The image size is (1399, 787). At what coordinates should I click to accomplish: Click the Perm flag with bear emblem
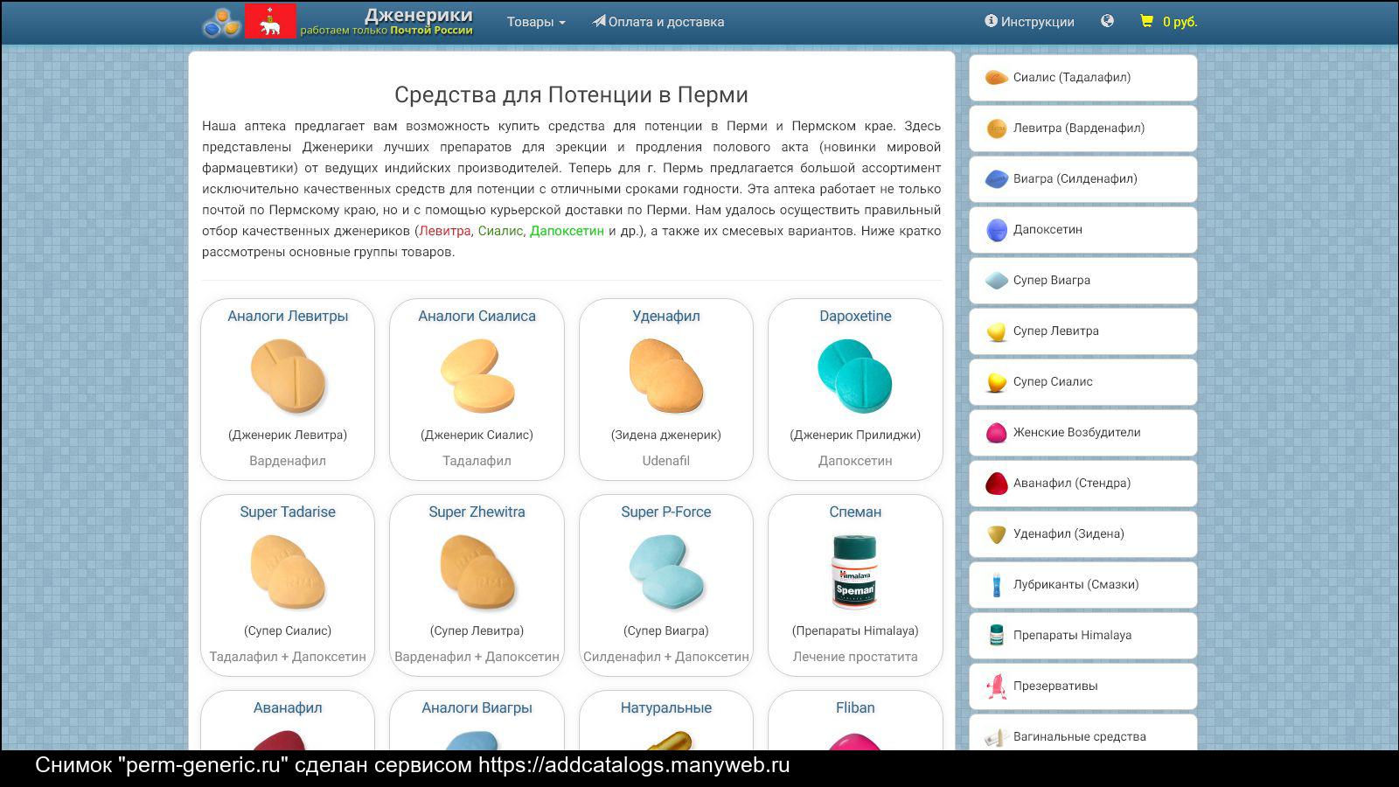point(270,21)
